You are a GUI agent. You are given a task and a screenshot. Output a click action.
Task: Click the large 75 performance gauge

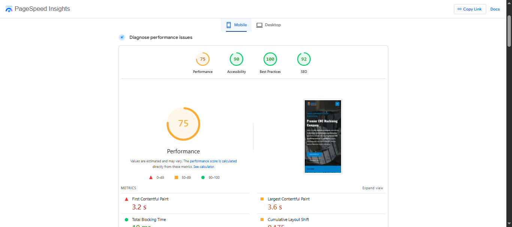click(x=183, y=124)
